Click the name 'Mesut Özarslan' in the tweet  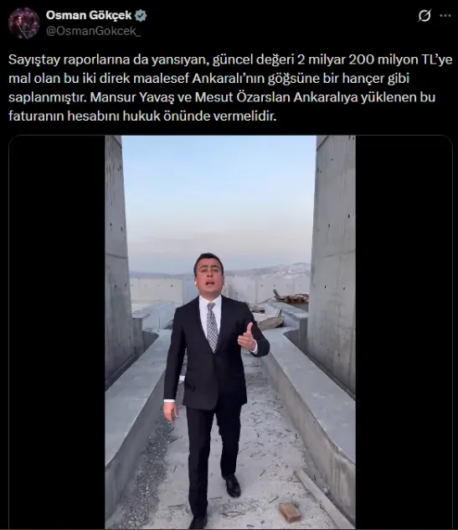[x=242, y=97]
